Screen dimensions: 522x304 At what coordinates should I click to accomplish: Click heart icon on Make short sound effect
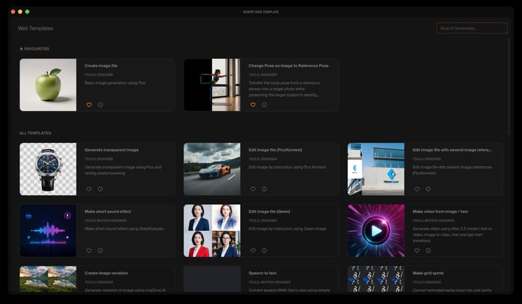click(89, 250)
